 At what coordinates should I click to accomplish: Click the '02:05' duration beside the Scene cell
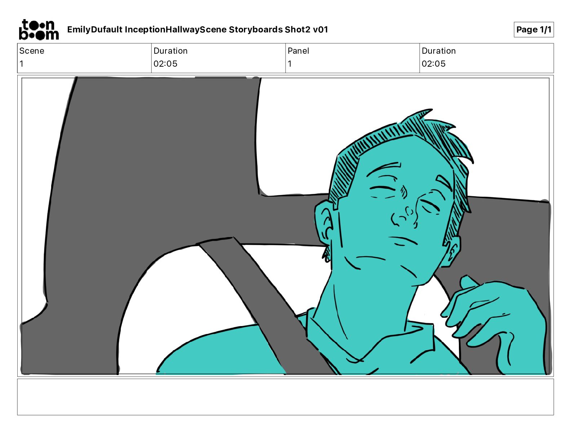pyautogui.click(x=165, y=64)
